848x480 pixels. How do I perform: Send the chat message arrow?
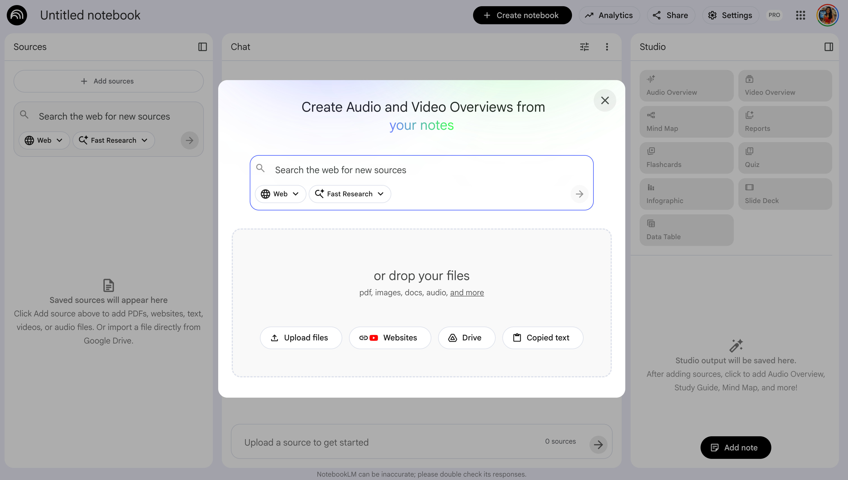598,445
